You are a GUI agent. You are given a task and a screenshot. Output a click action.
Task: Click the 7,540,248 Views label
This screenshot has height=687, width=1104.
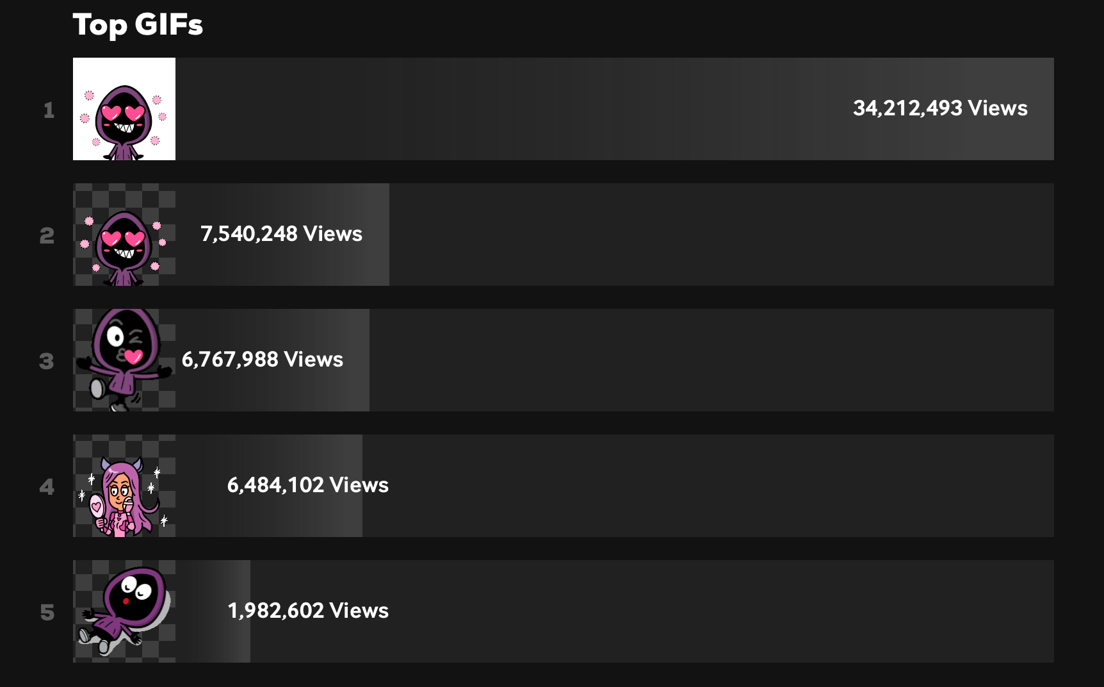[281, 234]
